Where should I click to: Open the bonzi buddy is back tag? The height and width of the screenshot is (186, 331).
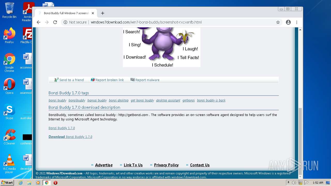coord(211,100)
